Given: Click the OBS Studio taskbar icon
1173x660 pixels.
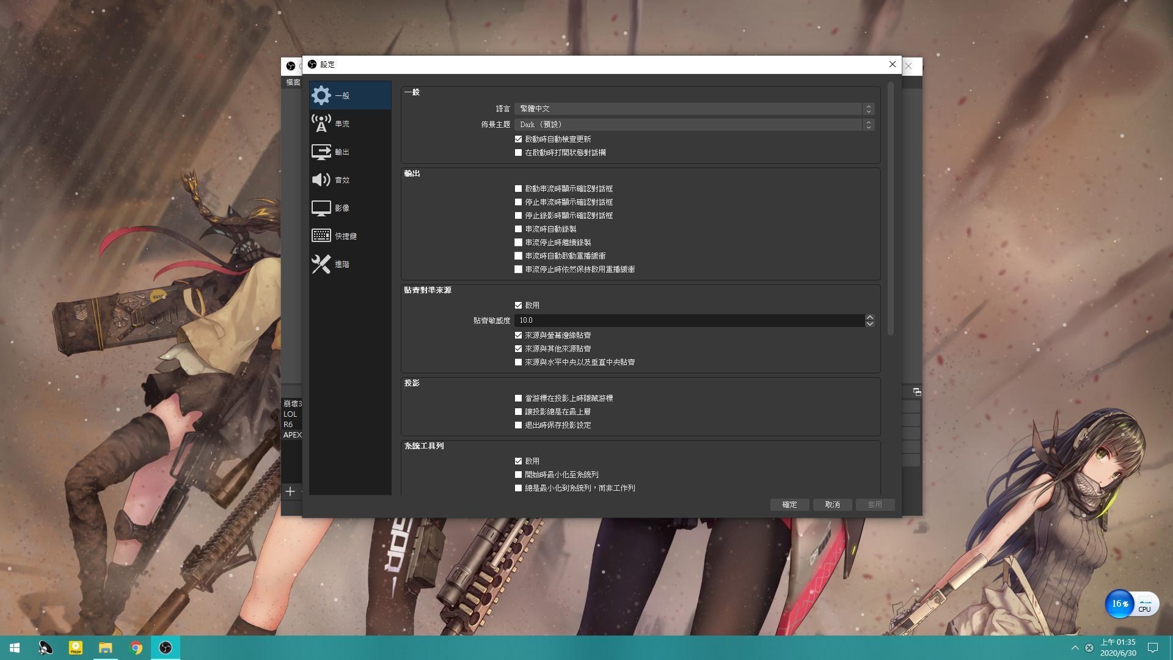Looking at the screenshot, I should [x=166, y=648].
